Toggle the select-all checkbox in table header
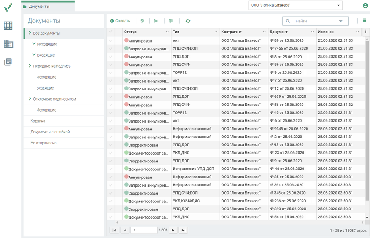 [x=111, y=32]
